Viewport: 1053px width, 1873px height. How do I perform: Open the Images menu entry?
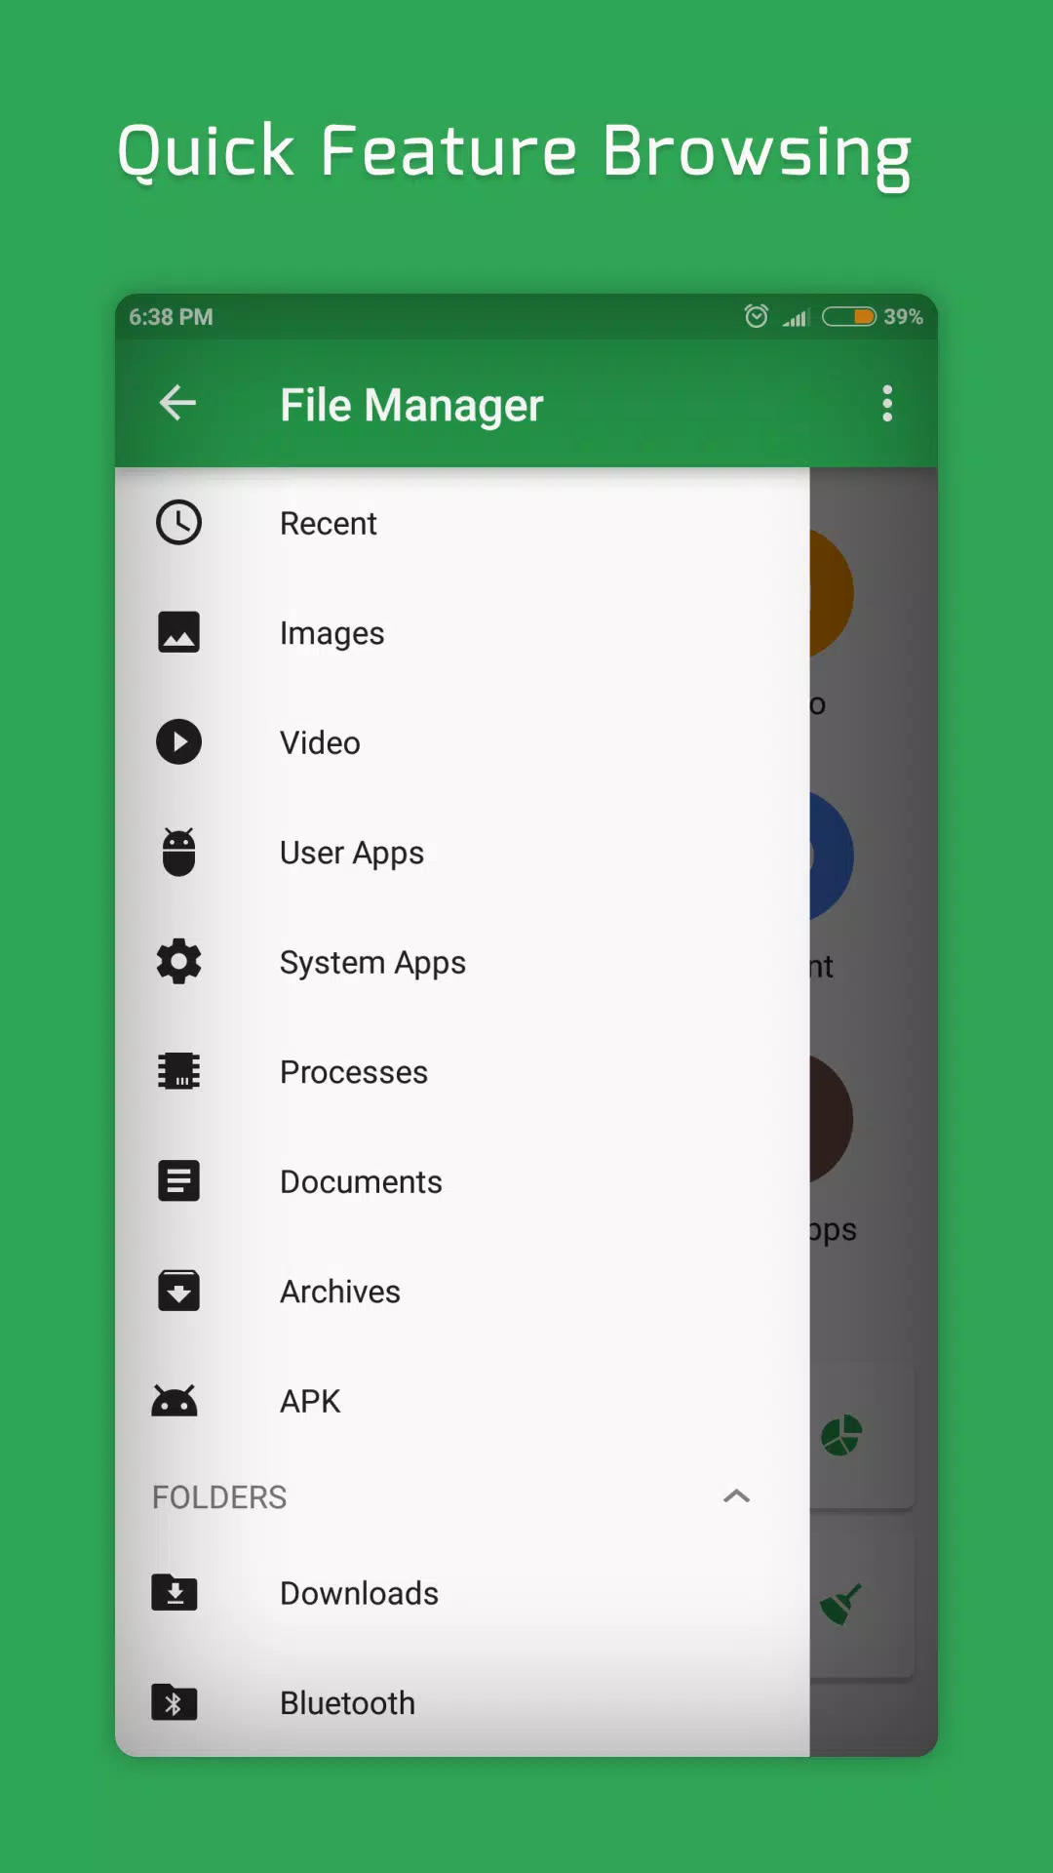[462, 632]
